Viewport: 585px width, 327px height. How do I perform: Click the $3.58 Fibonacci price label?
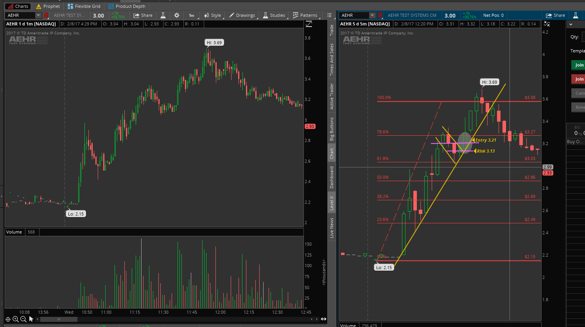[x=530, y=97]
